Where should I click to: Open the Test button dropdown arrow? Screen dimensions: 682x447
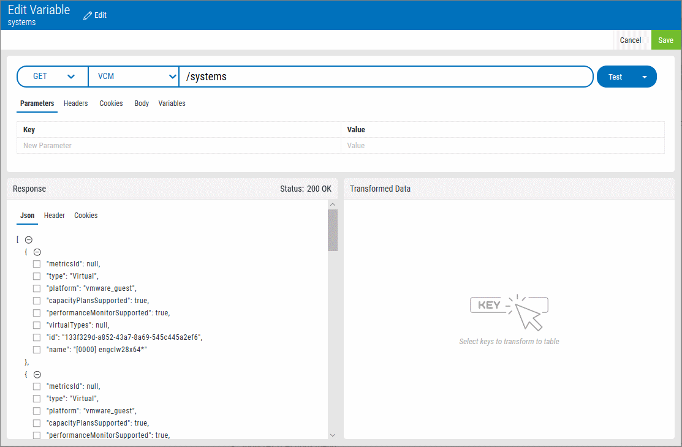pyautogui.click(x=644, y=77)
